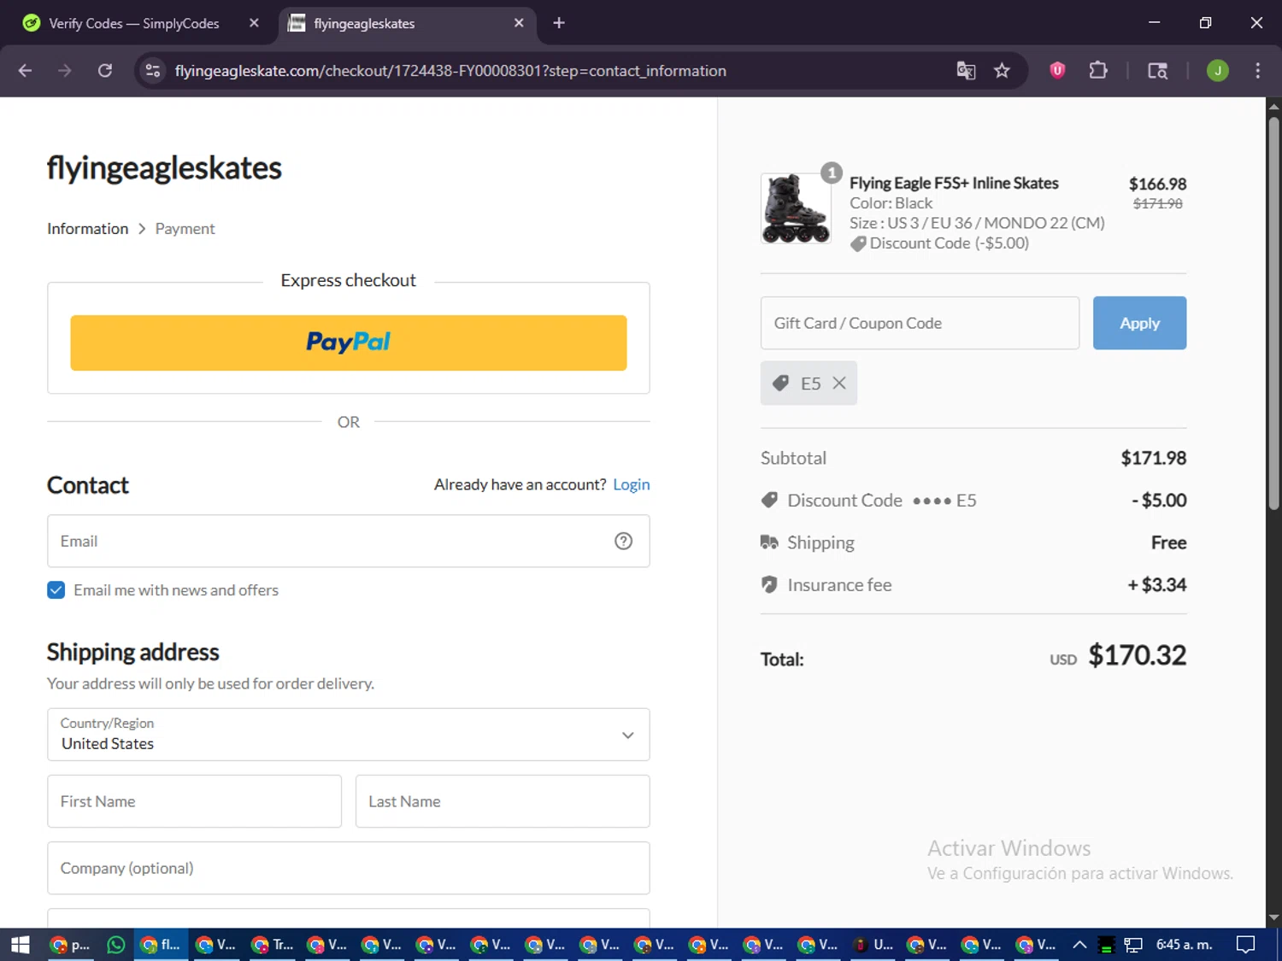Image resolution: width=1282 pixels, height=961 pixels.
Task: Go to the Payment breadcrumb step
Action: 185,229
